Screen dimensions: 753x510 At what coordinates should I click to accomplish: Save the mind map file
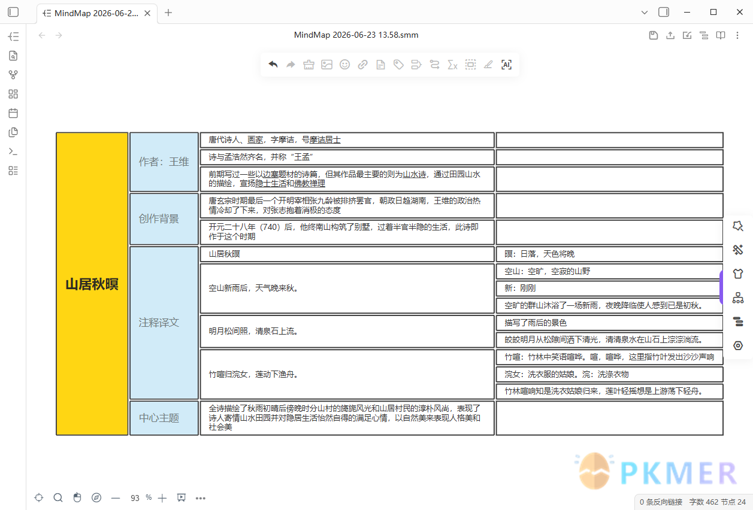[x=654, y=35]
